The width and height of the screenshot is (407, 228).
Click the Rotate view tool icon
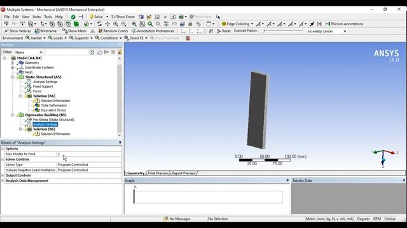(x=99, y=24)
